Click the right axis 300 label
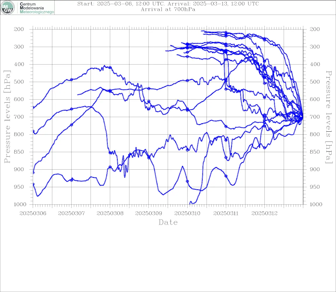 point(315,47)
